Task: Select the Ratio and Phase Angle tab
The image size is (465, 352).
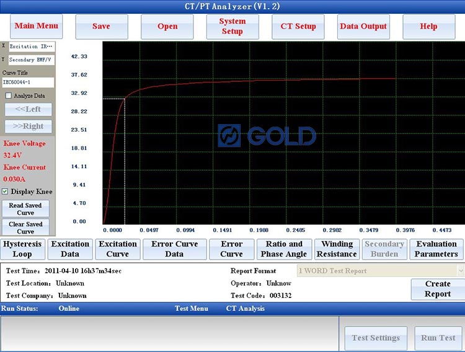Action: coord(284,249)
